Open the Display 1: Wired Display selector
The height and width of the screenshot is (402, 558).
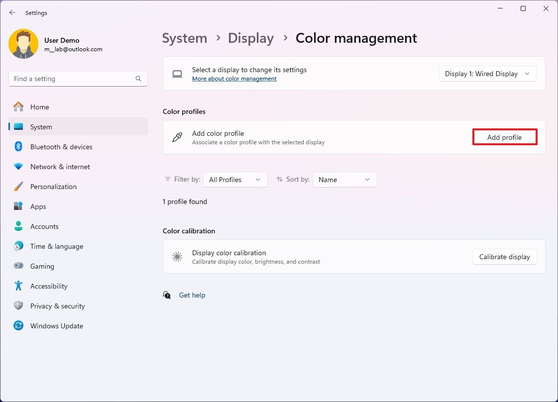click(x=487, y=73)
